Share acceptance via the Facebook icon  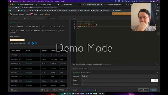(29, 43)
